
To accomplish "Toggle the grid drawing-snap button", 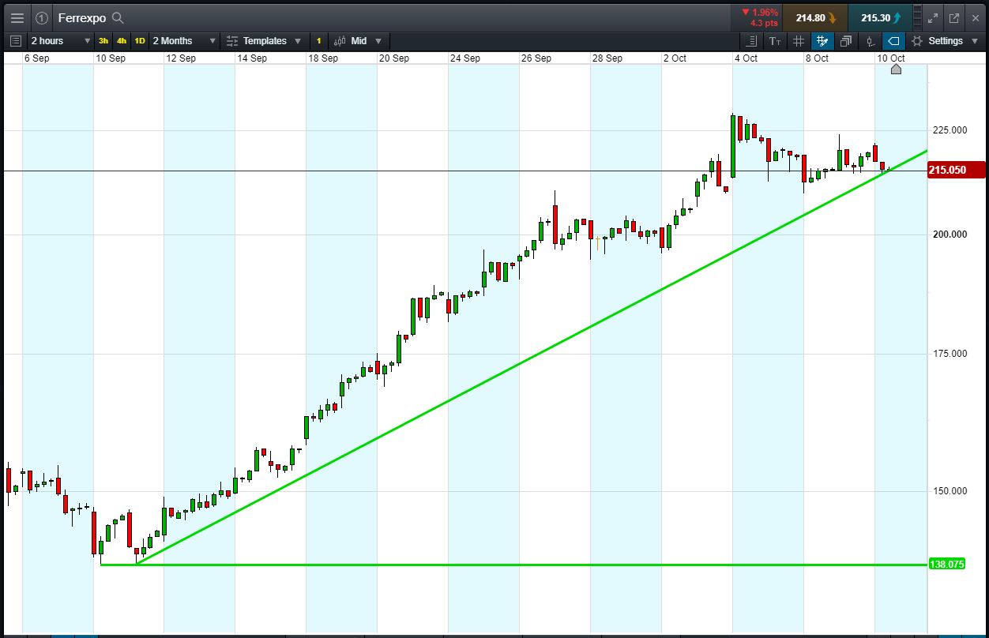I will click(x=822, y=41).
